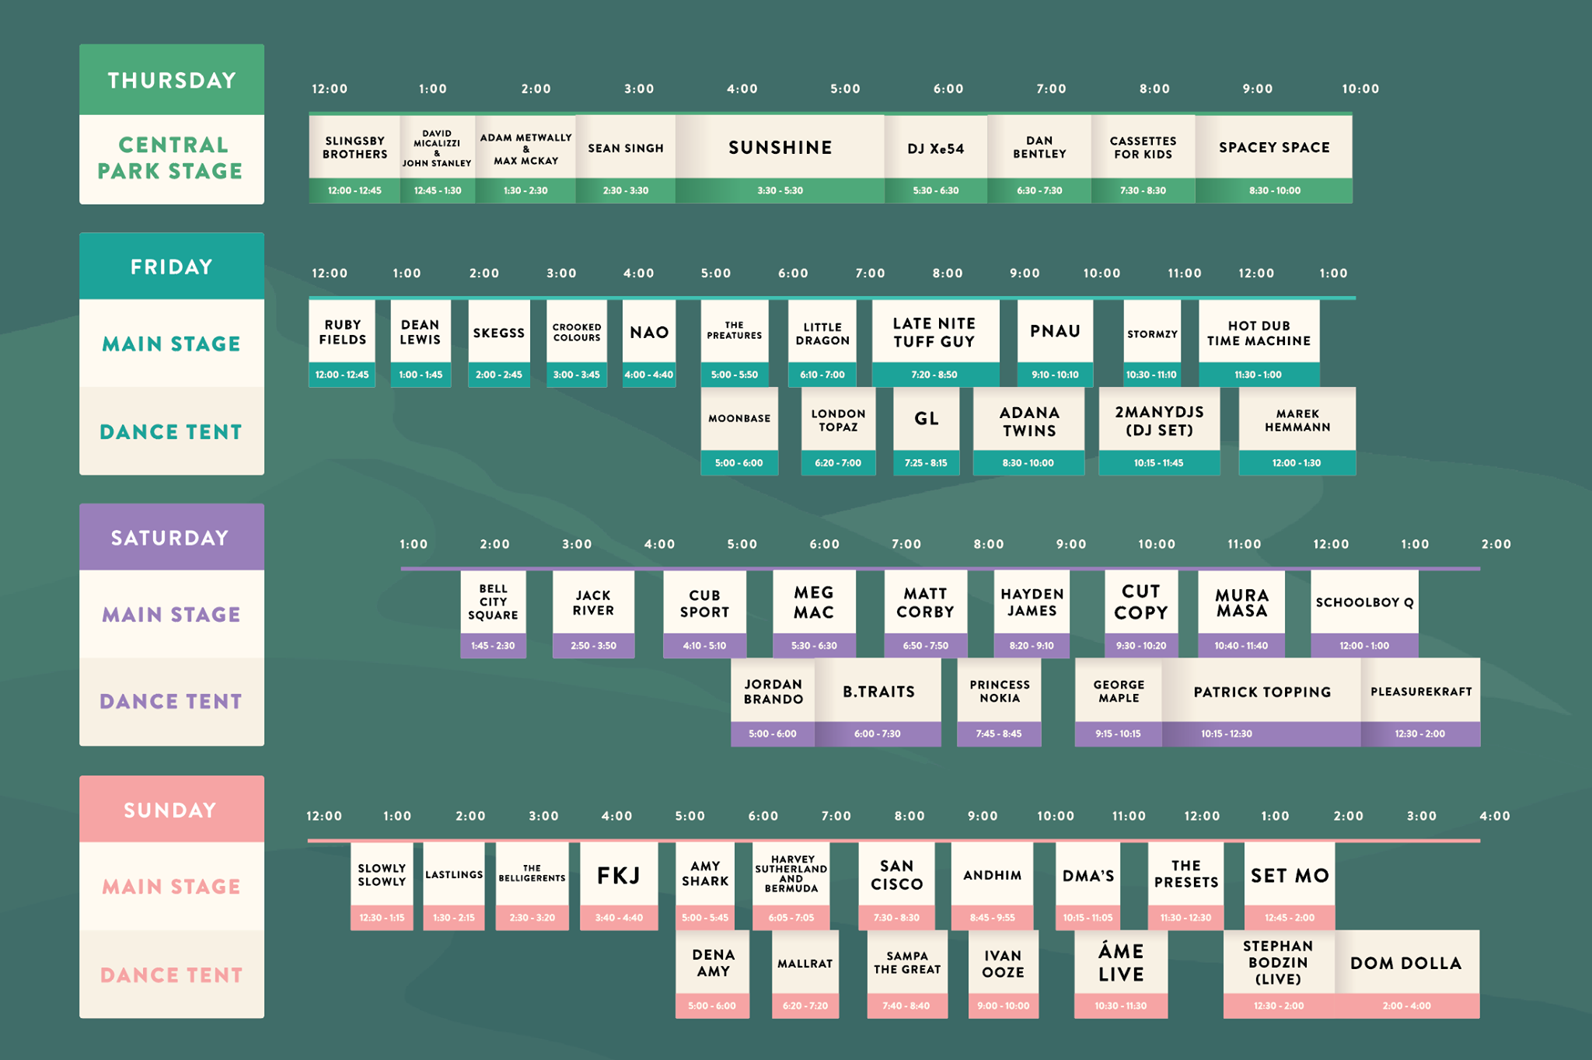1592x1060 pixels.
Task: Select the George Maple set
Action: tap(1119, 702)
